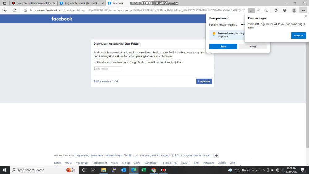Open the Watch footer link
The height and width of the screenshot is (174, 309).
point(114,163)
